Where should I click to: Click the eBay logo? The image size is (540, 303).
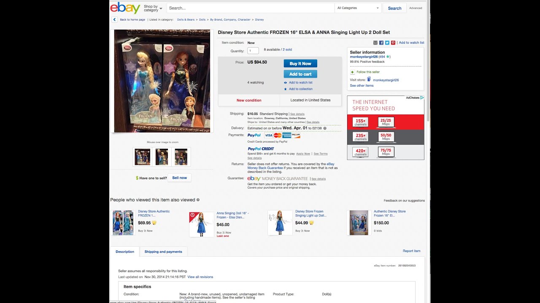[125, 8]
